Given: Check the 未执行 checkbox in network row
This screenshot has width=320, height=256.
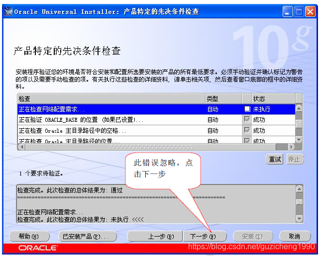Looking at the screenshot, I should click(x=247, y=109).
